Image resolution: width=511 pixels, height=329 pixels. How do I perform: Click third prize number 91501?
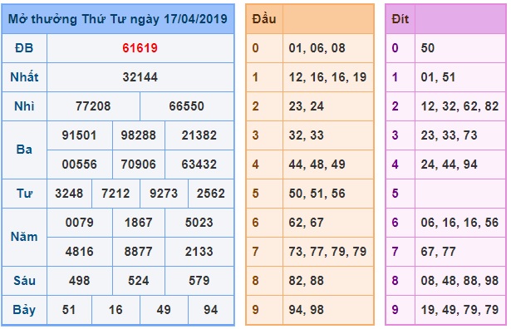80,135
